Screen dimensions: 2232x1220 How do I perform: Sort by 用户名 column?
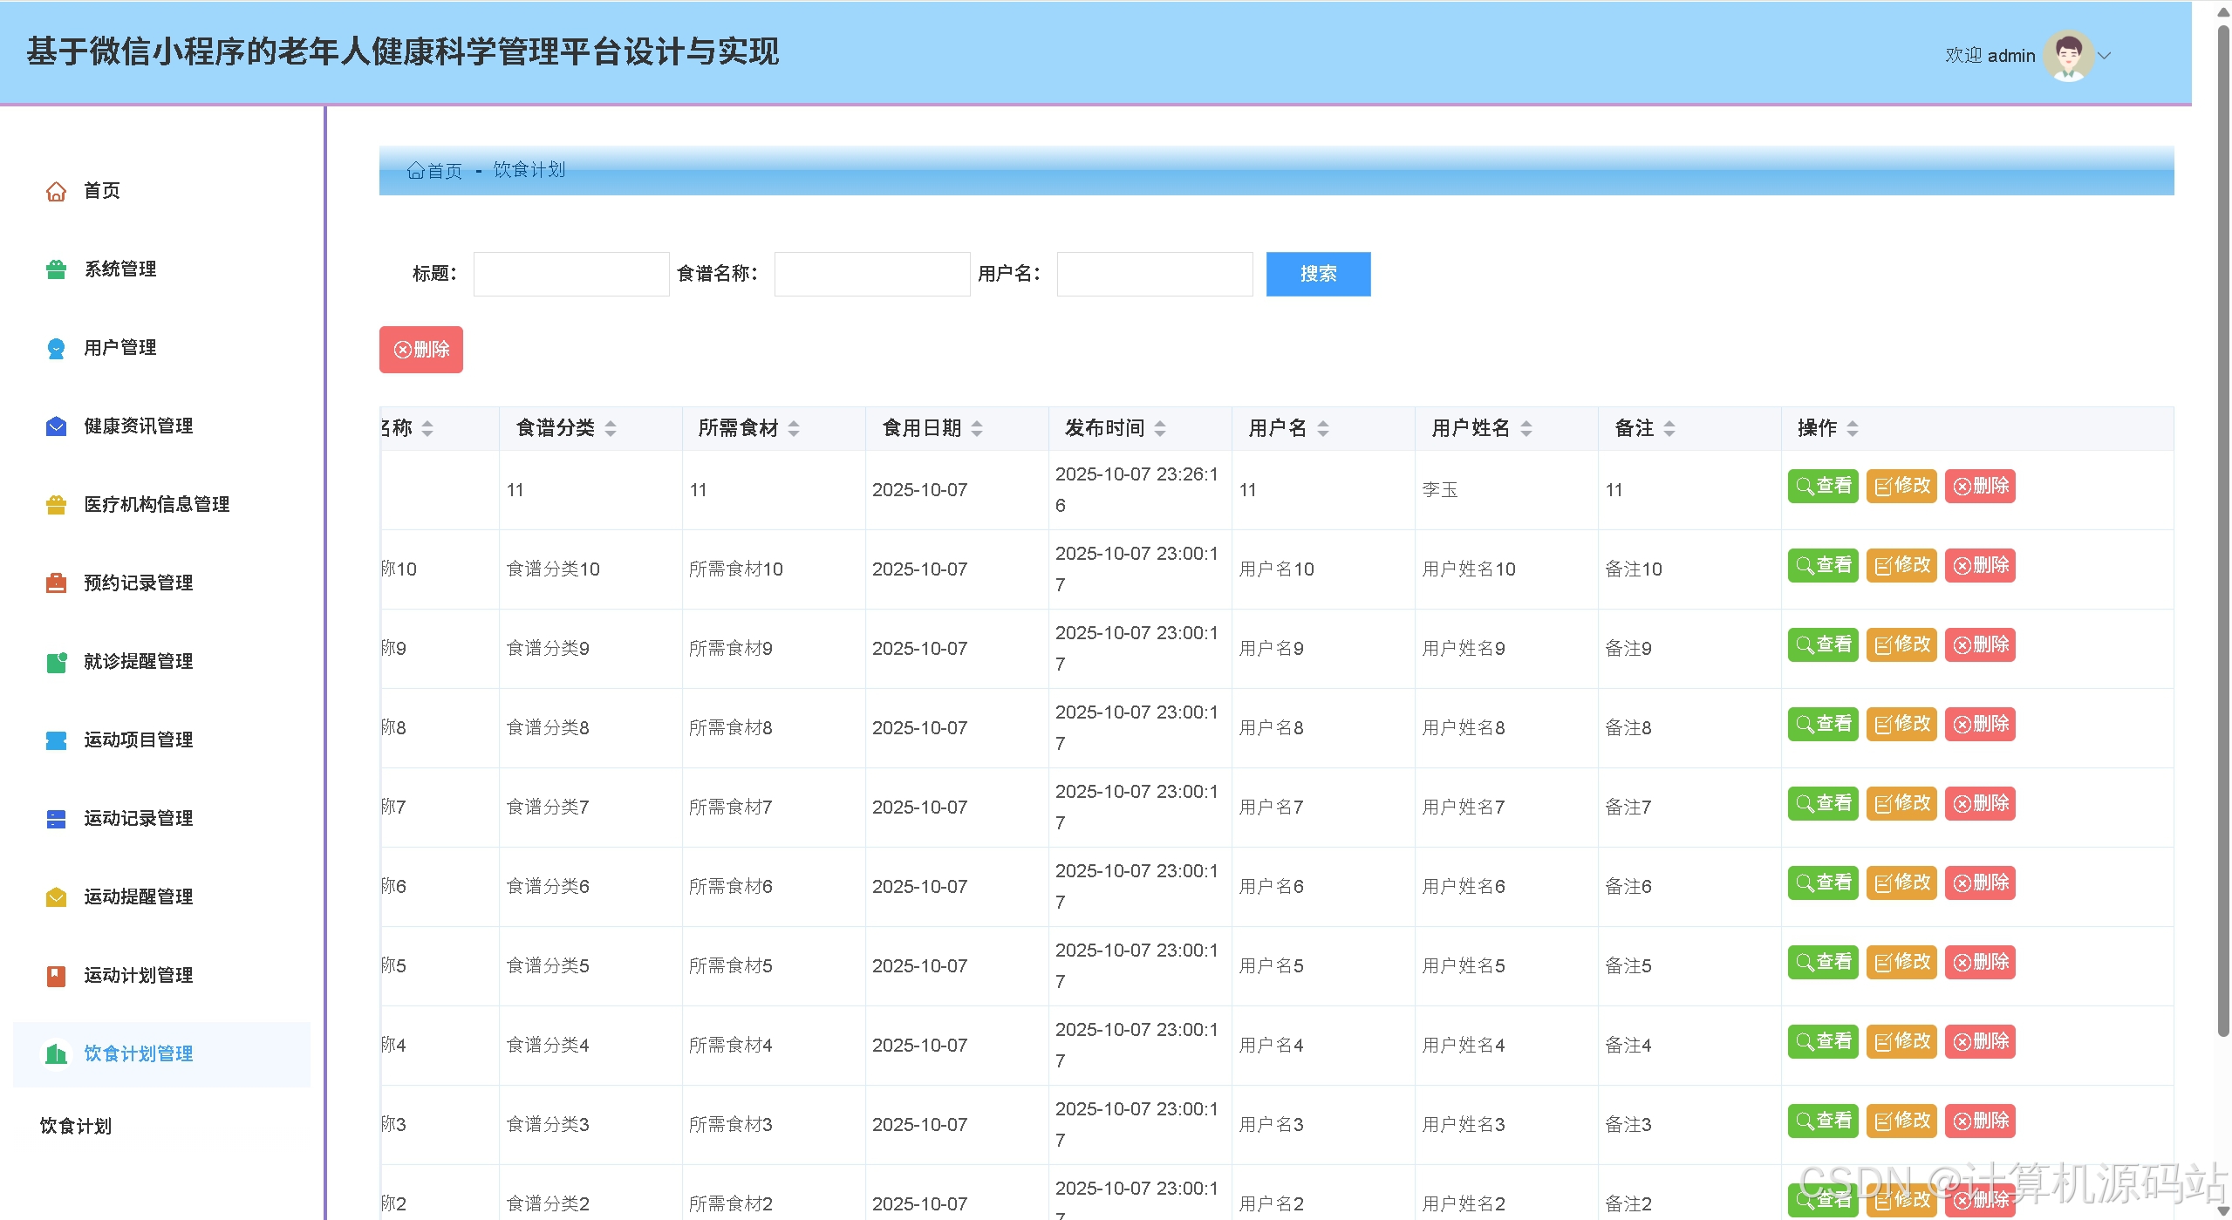pos(1323,428)
